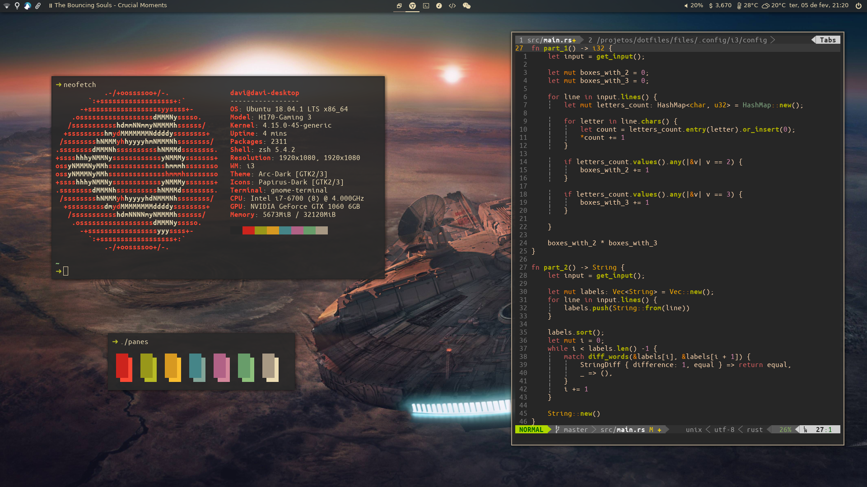This screenshot has height=487, width=867.
Task: Click the terminal prompt cursor block
Action: pyautogui.click(x=65, y=271)
